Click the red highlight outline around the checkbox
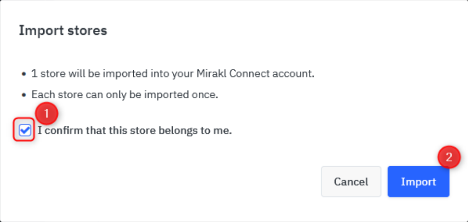 pos(24,130)
